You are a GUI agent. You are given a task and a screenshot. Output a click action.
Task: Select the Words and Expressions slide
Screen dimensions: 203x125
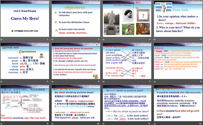(x=25, y=61)
